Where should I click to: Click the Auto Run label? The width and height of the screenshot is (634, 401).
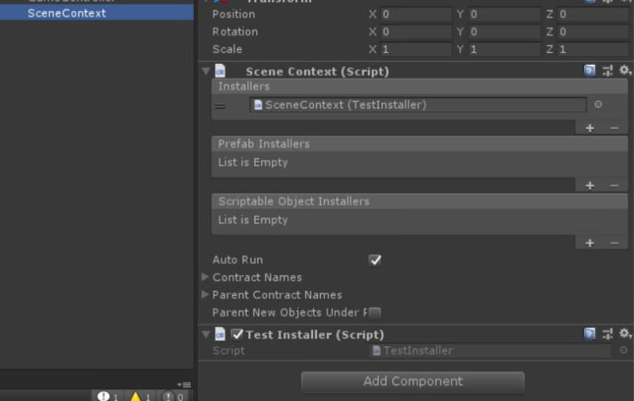238,259
